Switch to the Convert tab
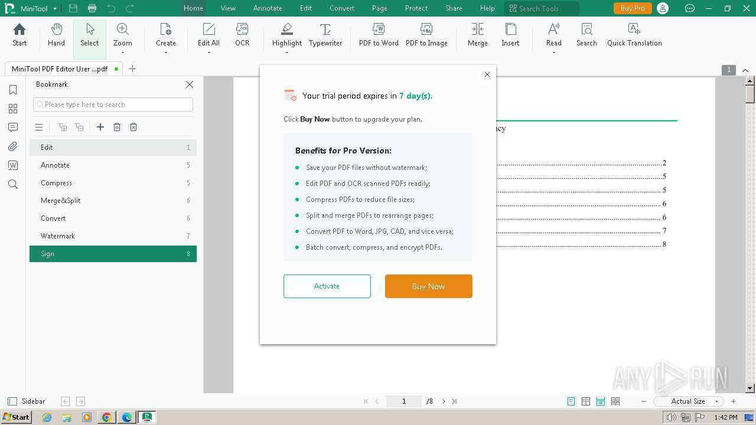756x425 pixels. 342,8
